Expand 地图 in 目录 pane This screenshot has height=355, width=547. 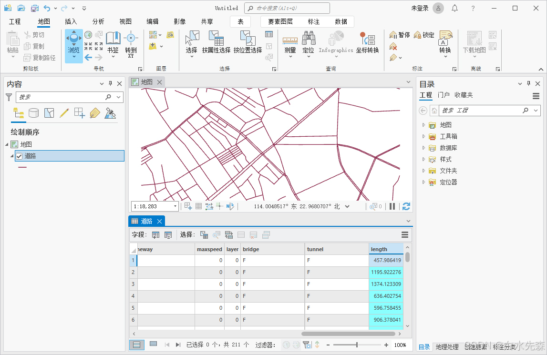point(423,125)
